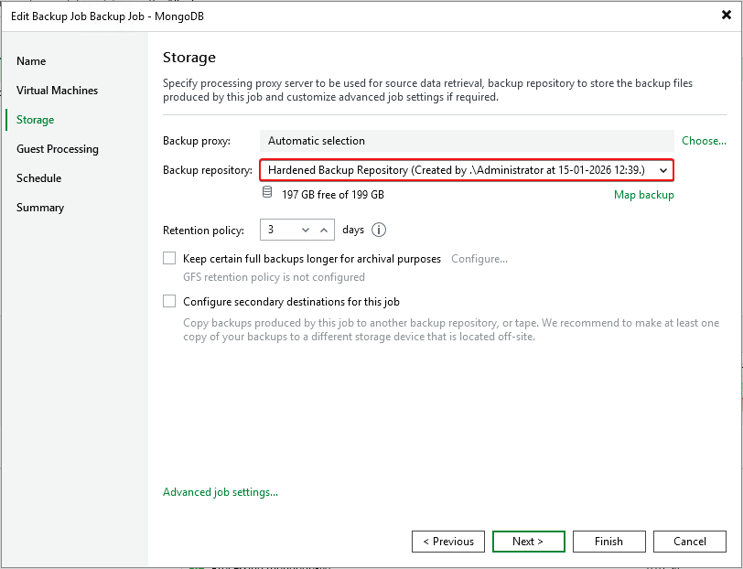743x569 pixels.
Task: Check Configure secondary destinations for this job
Action: click(169, 301)
